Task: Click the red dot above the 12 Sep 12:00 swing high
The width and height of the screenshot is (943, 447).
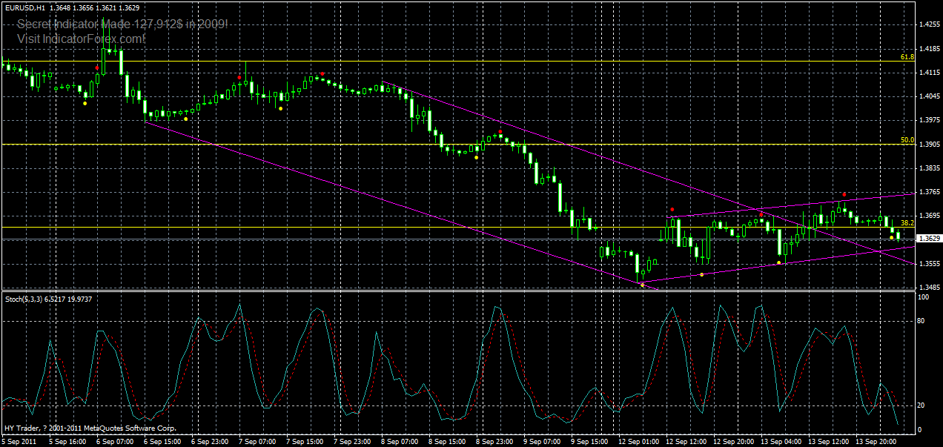Action: 672,210
